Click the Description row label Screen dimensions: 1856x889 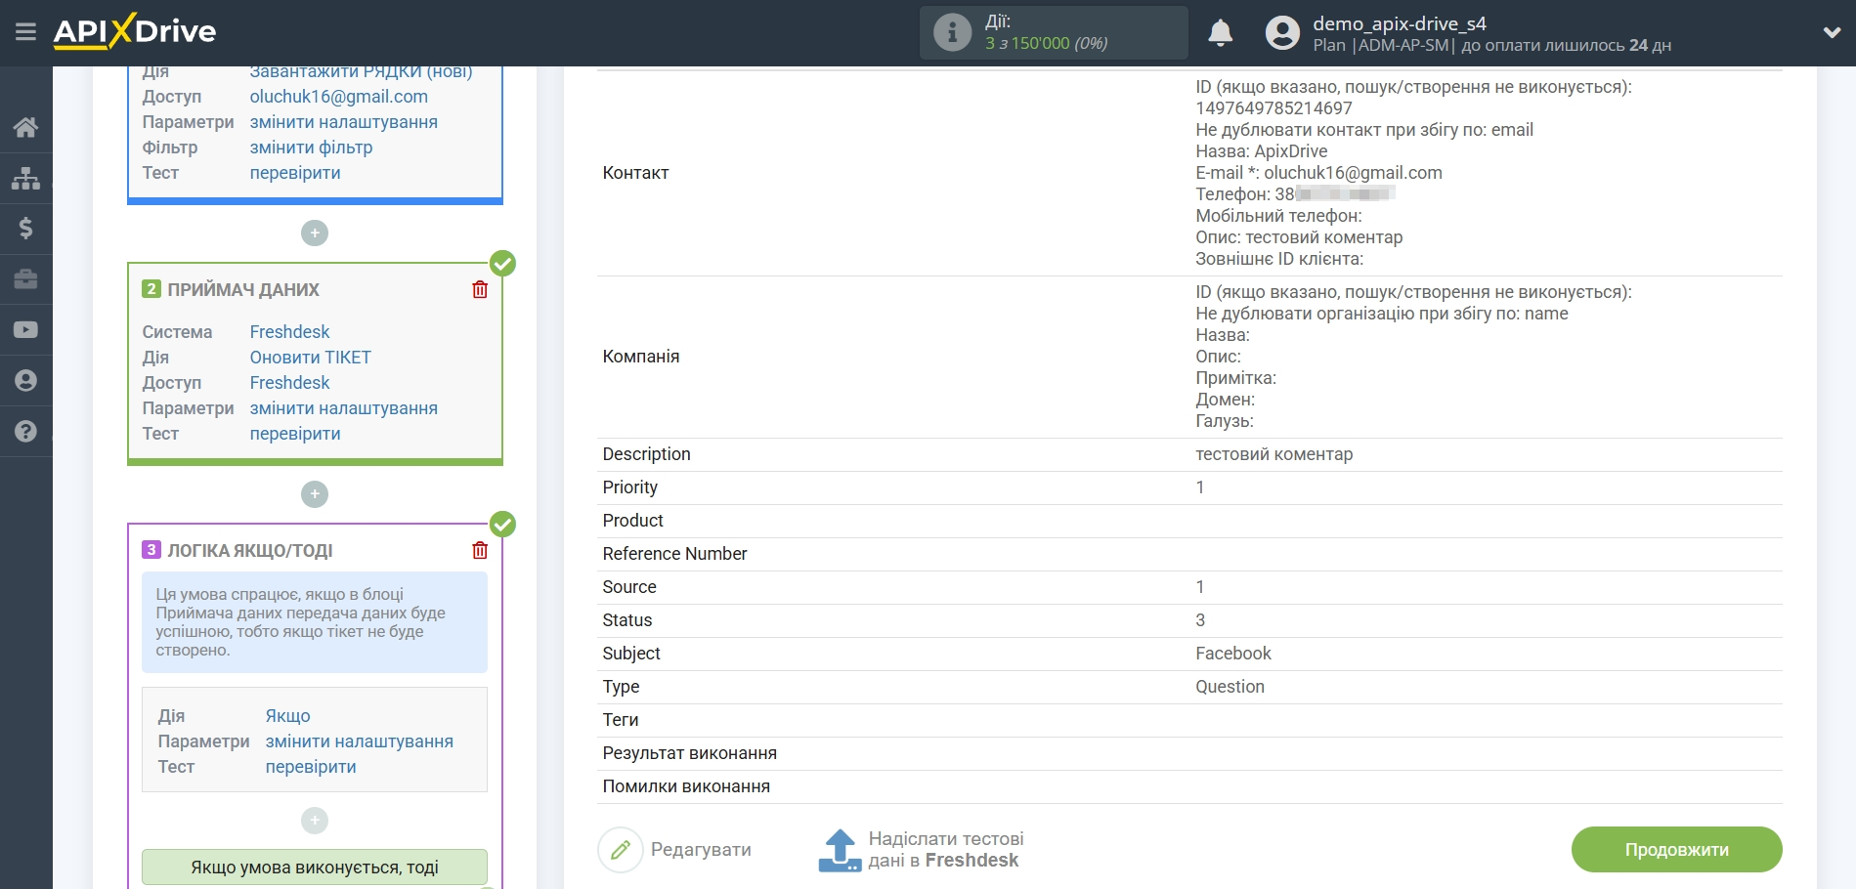tap(646, 454)
